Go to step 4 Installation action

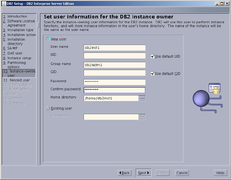(19, 35)
